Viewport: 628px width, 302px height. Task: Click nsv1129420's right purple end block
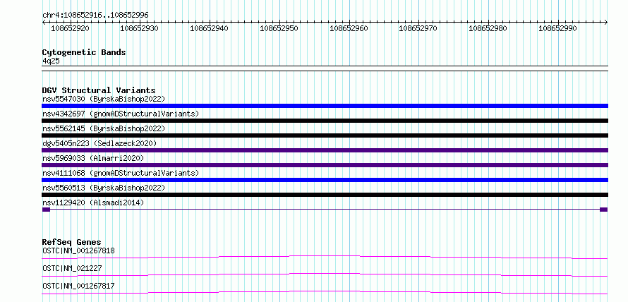[x=603, y=210]
